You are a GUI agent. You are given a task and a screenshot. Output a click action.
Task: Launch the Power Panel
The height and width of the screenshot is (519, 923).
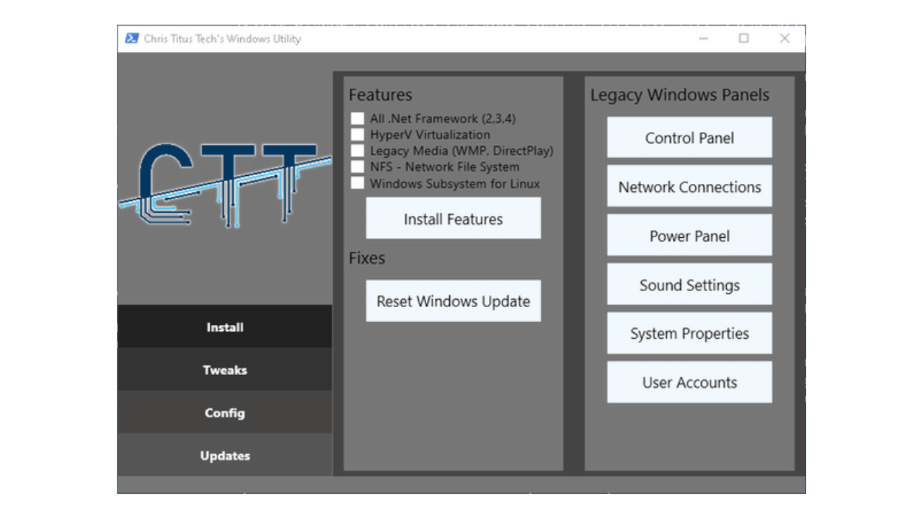tap(689, 236)
